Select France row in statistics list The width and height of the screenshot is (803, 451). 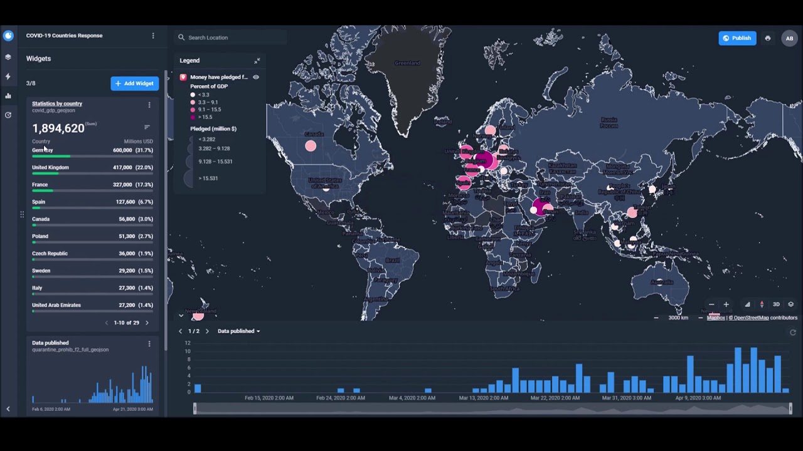tap(92, 186)
